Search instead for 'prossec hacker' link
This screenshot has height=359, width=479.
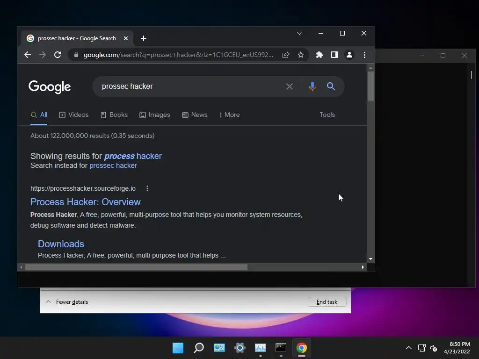point(113,165)
